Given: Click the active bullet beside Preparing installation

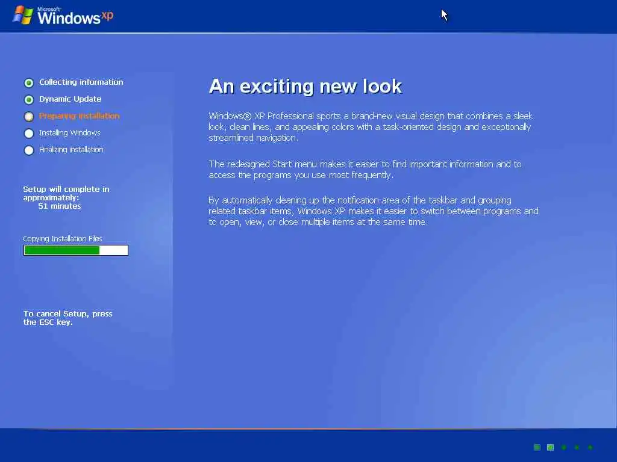Looking at the screenshot, I should tap(29, 117).
